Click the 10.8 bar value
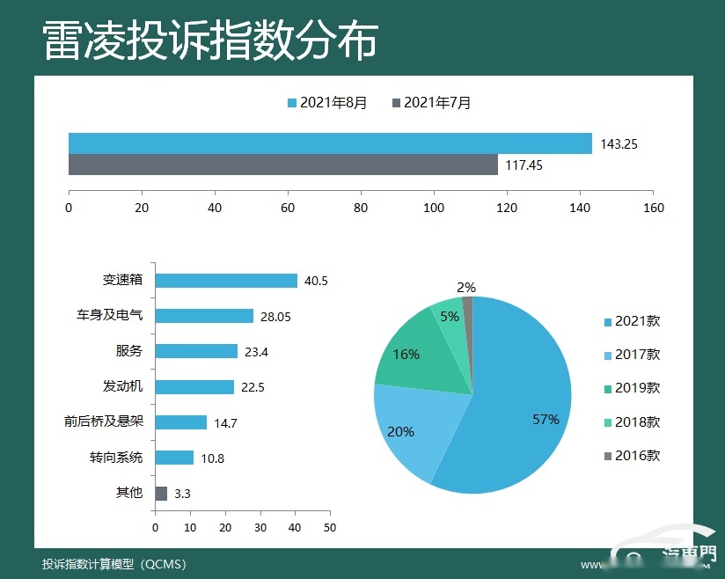Screen dimensions: 725x579 tap(212, 458)
